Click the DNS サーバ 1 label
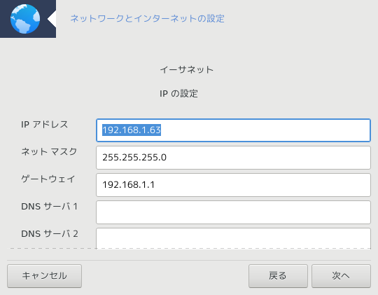This screenshot has height=295, width=378. (x=49, y=207)
